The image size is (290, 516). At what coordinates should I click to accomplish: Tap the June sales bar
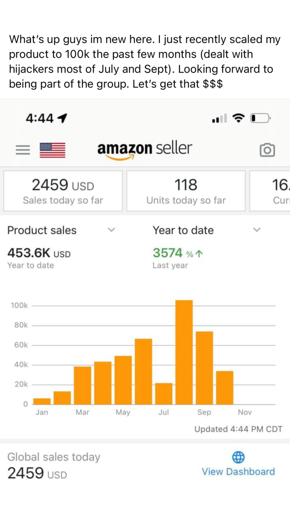(143, 372)
